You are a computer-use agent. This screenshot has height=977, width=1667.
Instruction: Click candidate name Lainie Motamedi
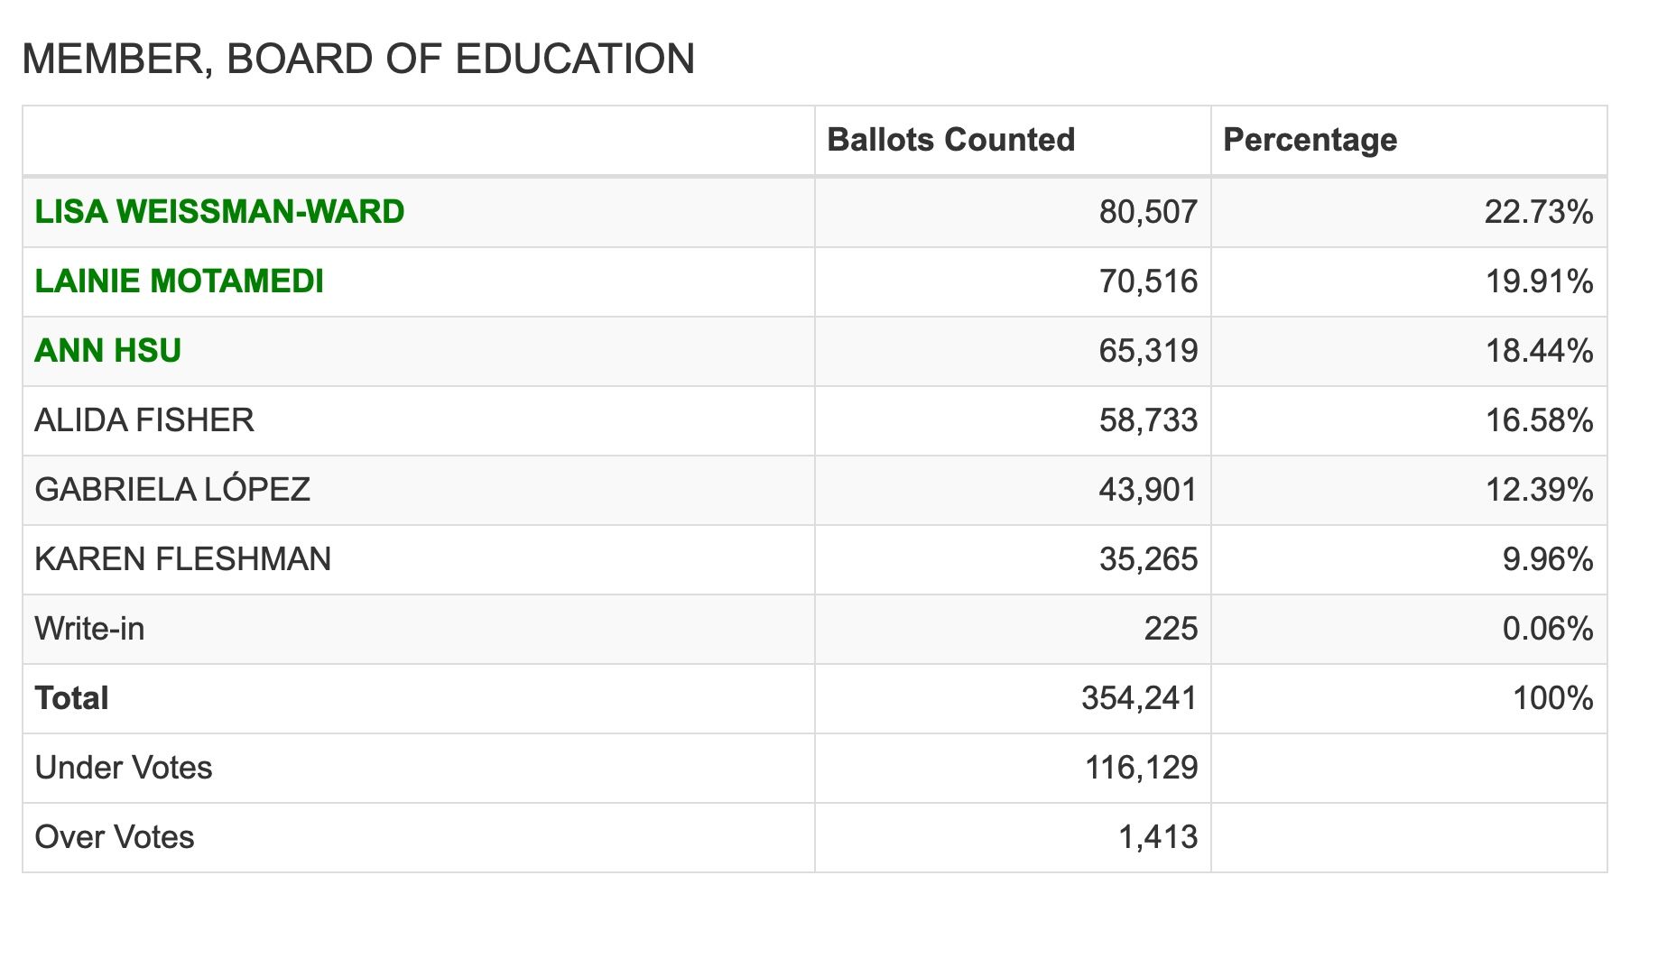[x=179, y=281]
